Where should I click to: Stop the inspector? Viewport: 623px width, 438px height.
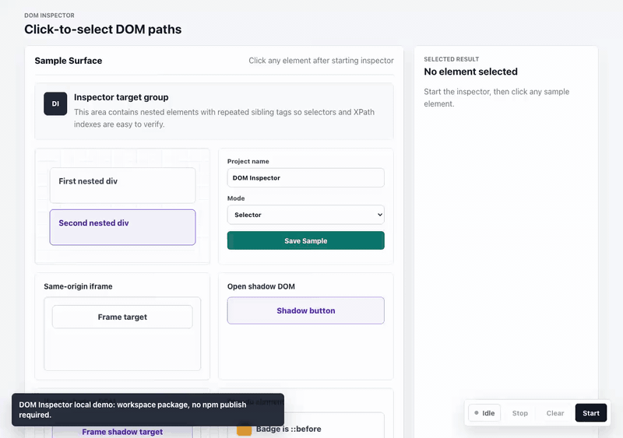click(x=519, y=413)
